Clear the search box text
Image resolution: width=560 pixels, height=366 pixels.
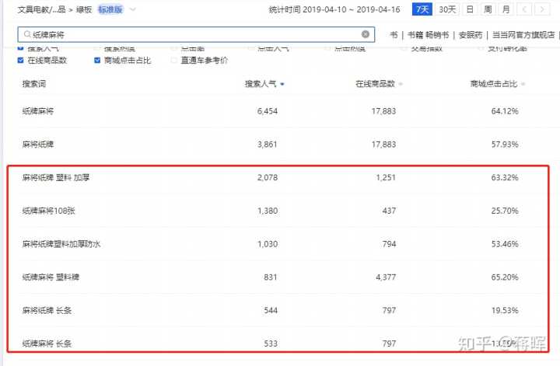[x=366, y=35]
